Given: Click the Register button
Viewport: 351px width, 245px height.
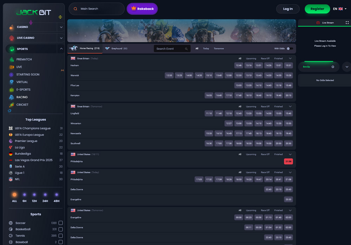Looking at the screenshot, I should click(x=317, y=9).
